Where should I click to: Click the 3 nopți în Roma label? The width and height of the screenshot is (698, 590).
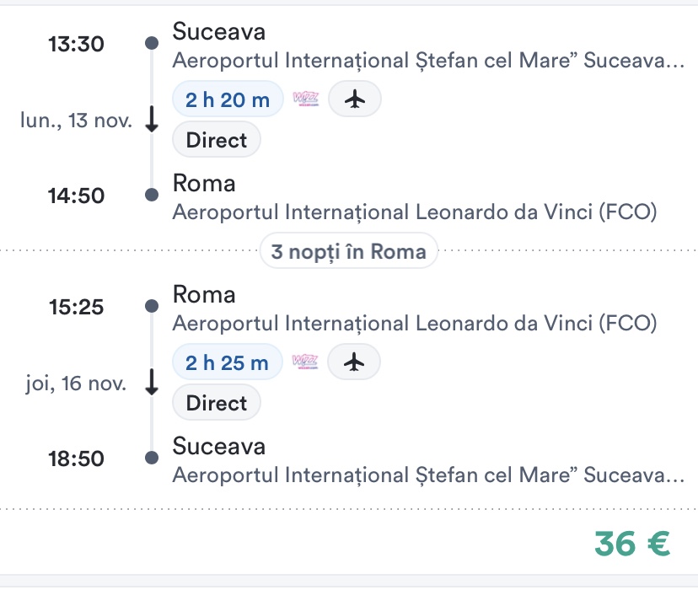coord(349,251)
